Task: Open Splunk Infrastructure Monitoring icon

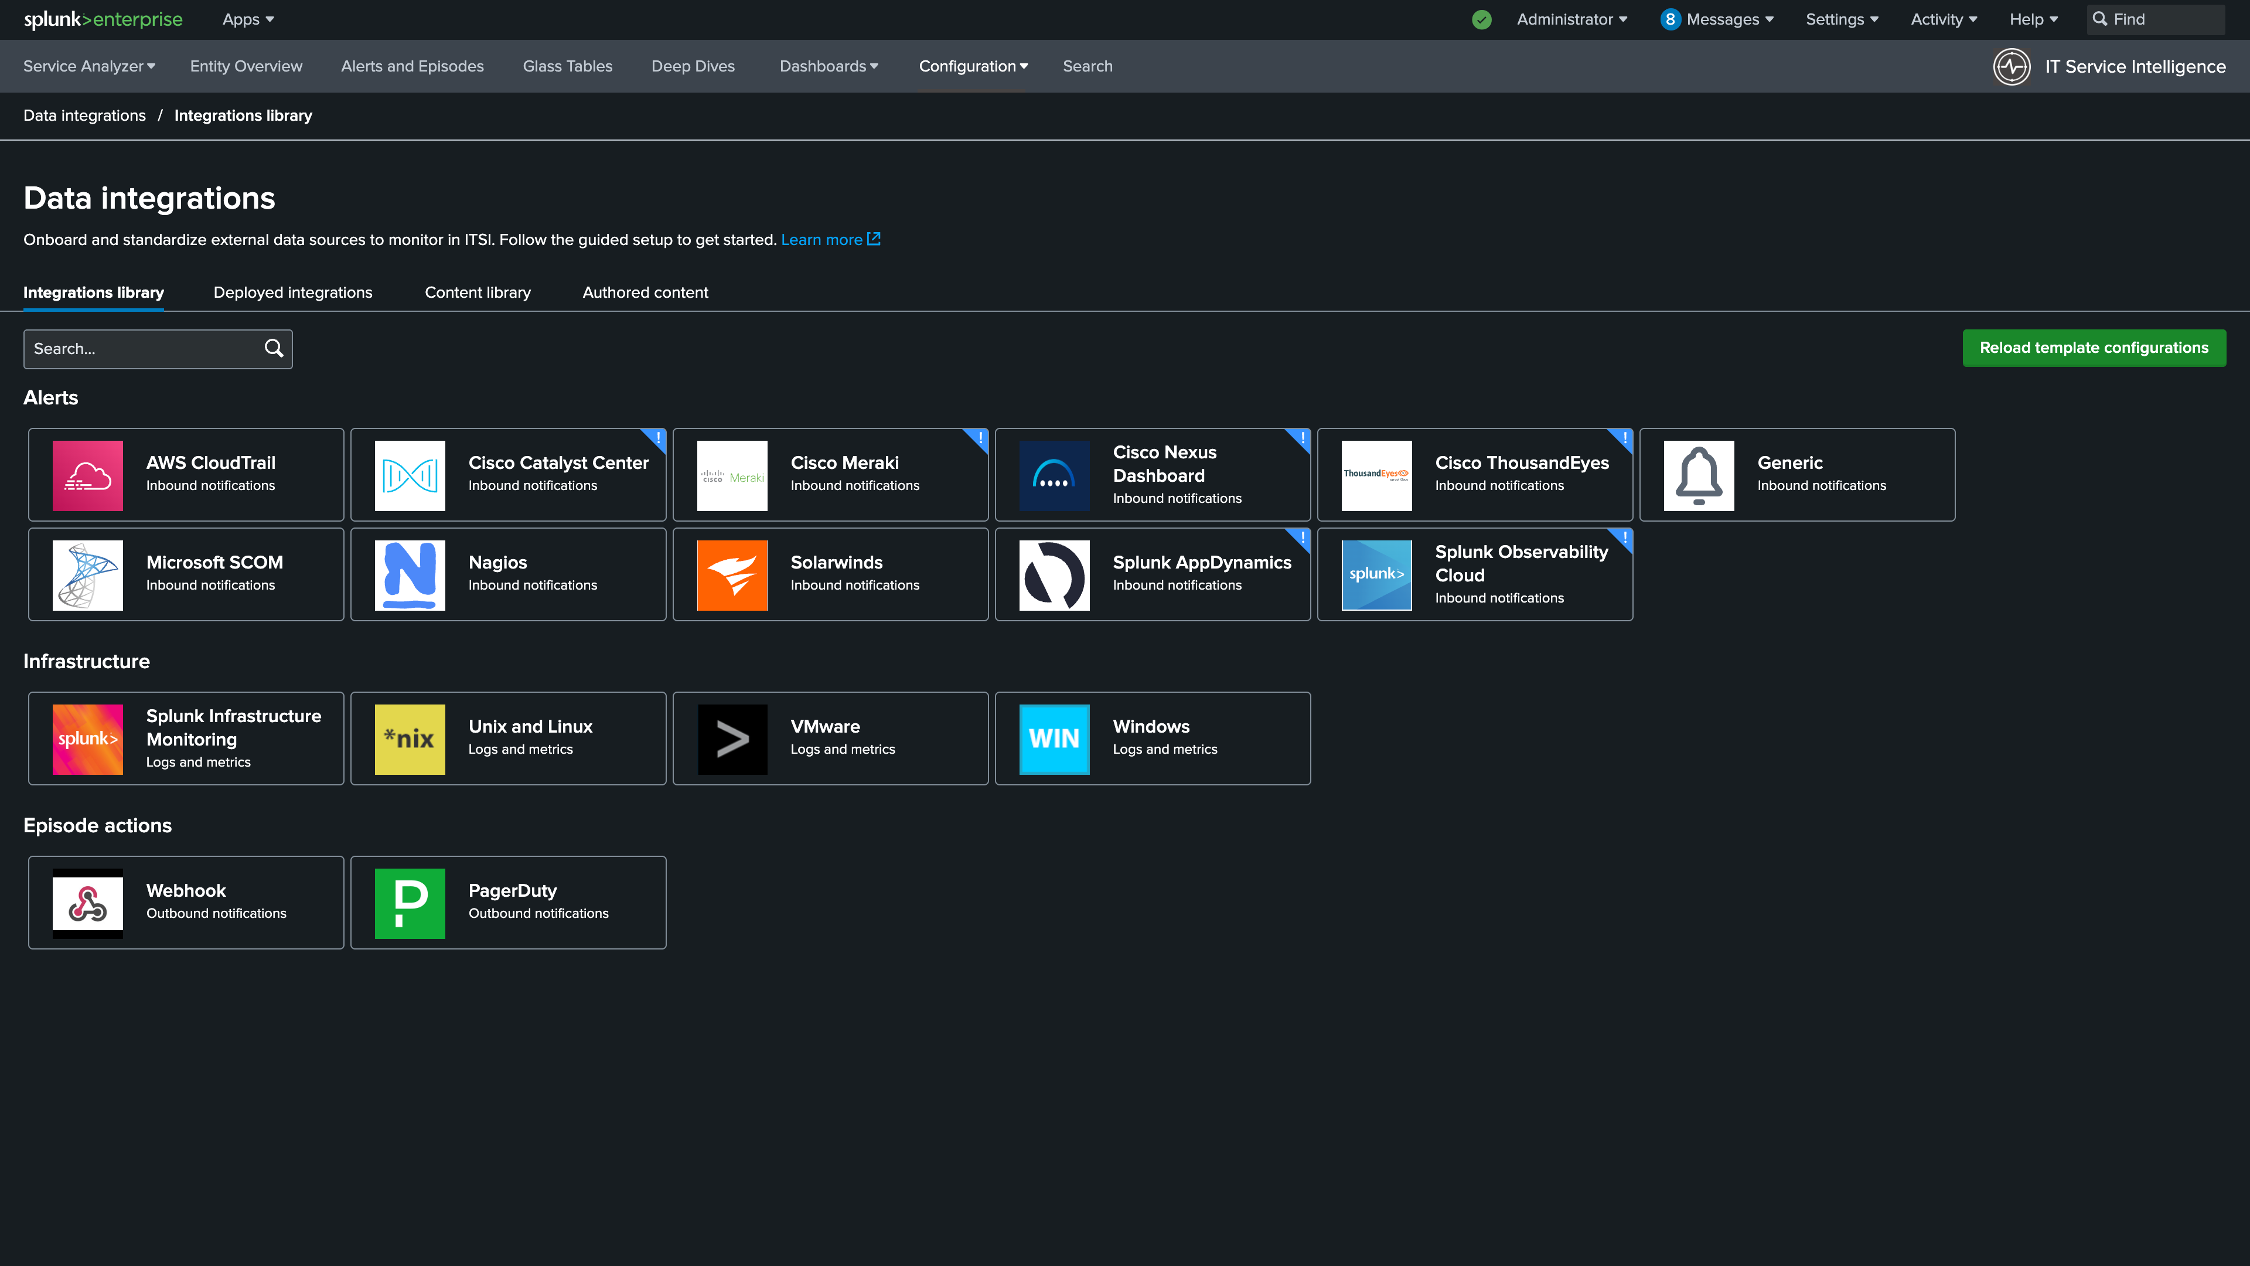Action: point(87,739)
